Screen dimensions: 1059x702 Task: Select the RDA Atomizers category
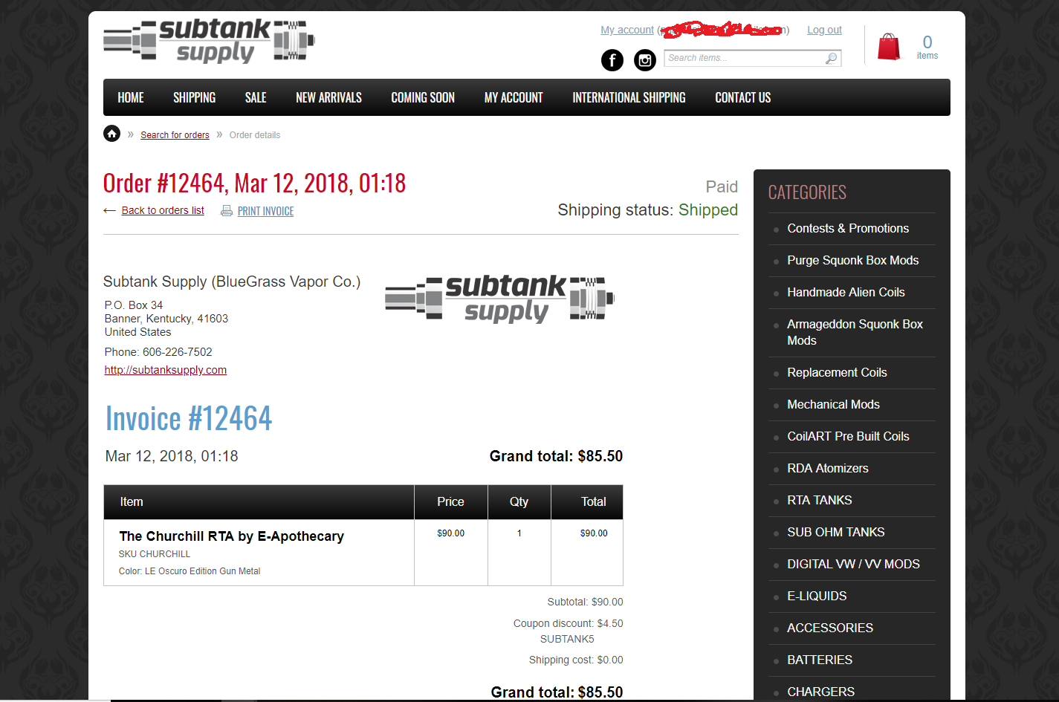(827, 468)
